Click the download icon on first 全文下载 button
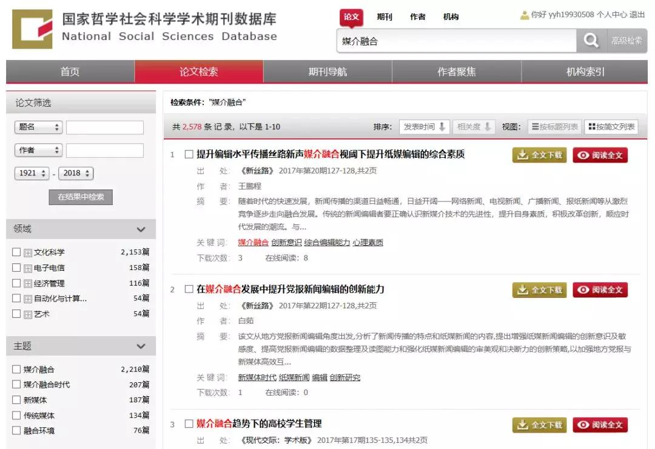Image resolution: width=655 pixels, height=449 pixels. click(x=522, y=155)
